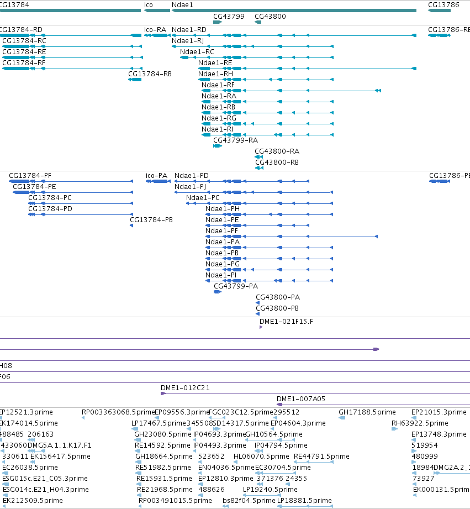
Task: Click the Ndae1-PF protein label
Action: [x=222, y=231]
